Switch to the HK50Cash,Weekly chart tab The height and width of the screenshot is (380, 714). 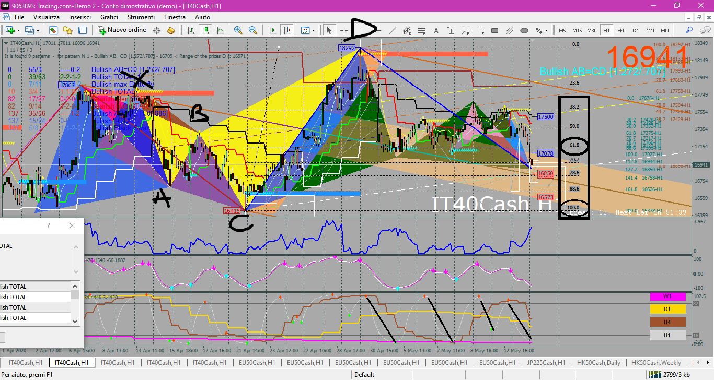(x=655, y=362)
